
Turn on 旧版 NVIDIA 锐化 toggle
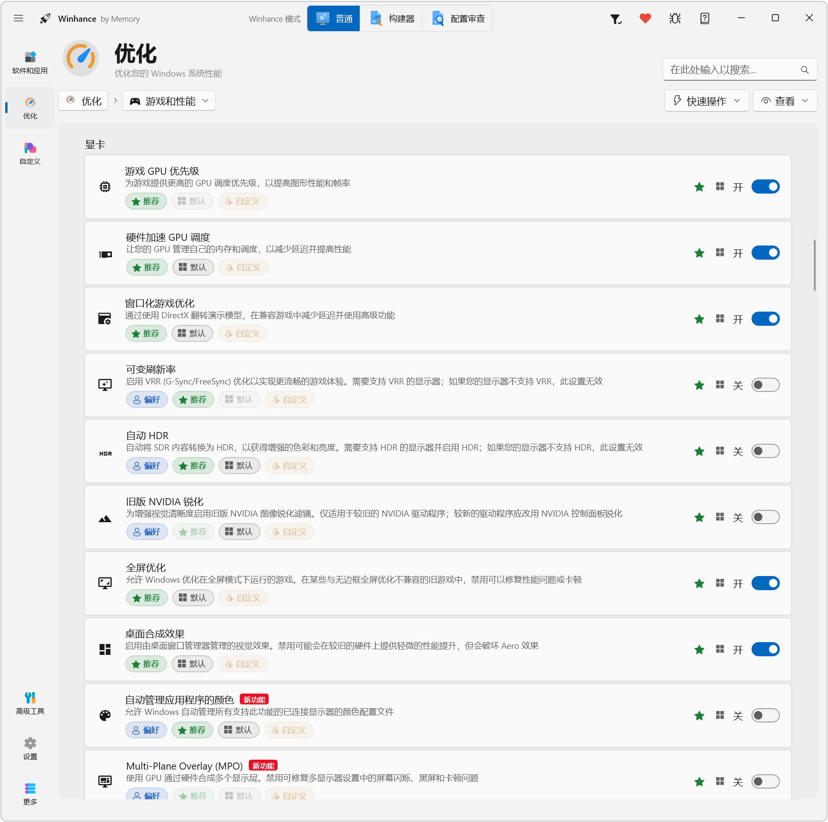pyautogui.click(x=765, y=517)
